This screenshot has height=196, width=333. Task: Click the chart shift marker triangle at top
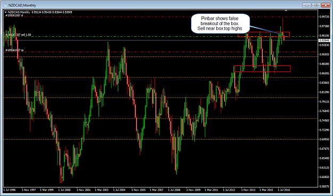pyautogui.click(x=286, y=11)
